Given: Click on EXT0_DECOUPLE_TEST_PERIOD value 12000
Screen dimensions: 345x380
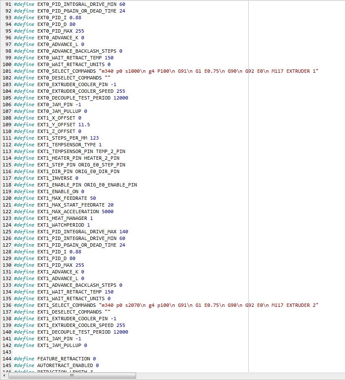Looking at the screenshot, I should point(121,98).
